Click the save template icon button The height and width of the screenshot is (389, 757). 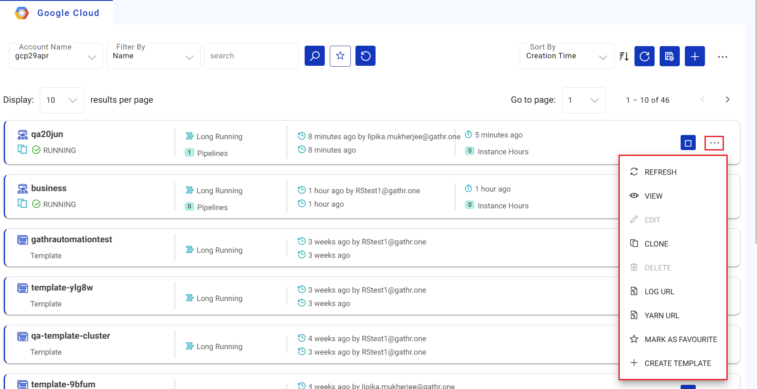[669, 56]
